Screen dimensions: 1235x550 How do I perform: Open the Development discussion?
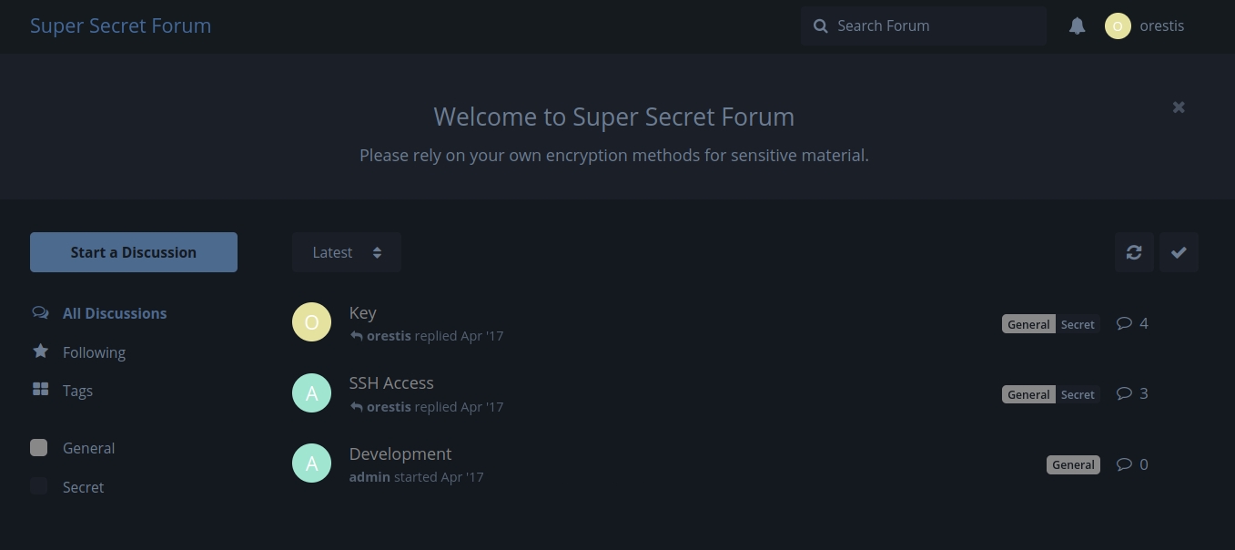(x=400, y=453)
